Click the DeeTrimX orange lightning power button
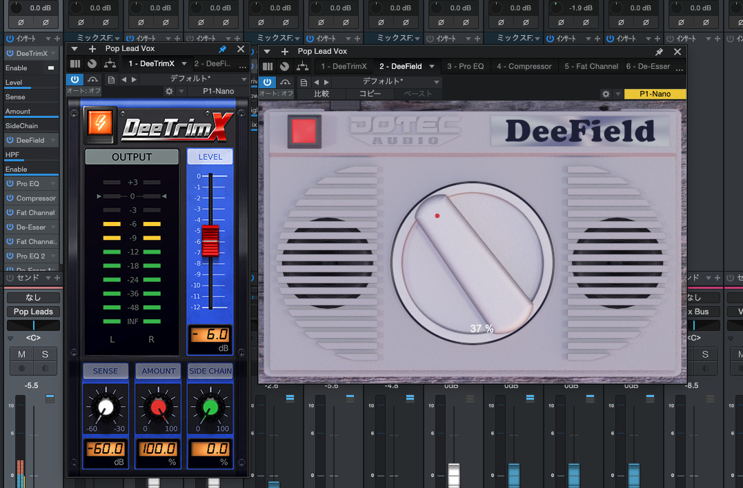 click(x=100, y=125)
